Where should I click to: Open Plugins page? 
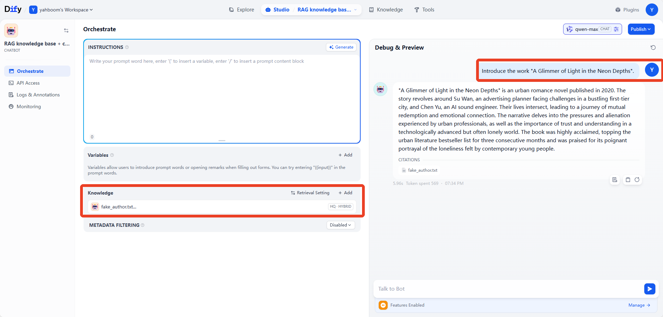coord(627,10)
